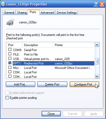Uncheck the RPT1: Redirected Port checkbox
The width and height of the screenshot is (106, 119).
[10, 63]
